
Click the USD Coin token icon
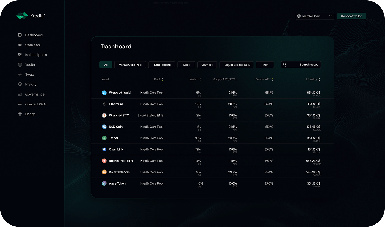pyautogui.click(x=104, y=127)
